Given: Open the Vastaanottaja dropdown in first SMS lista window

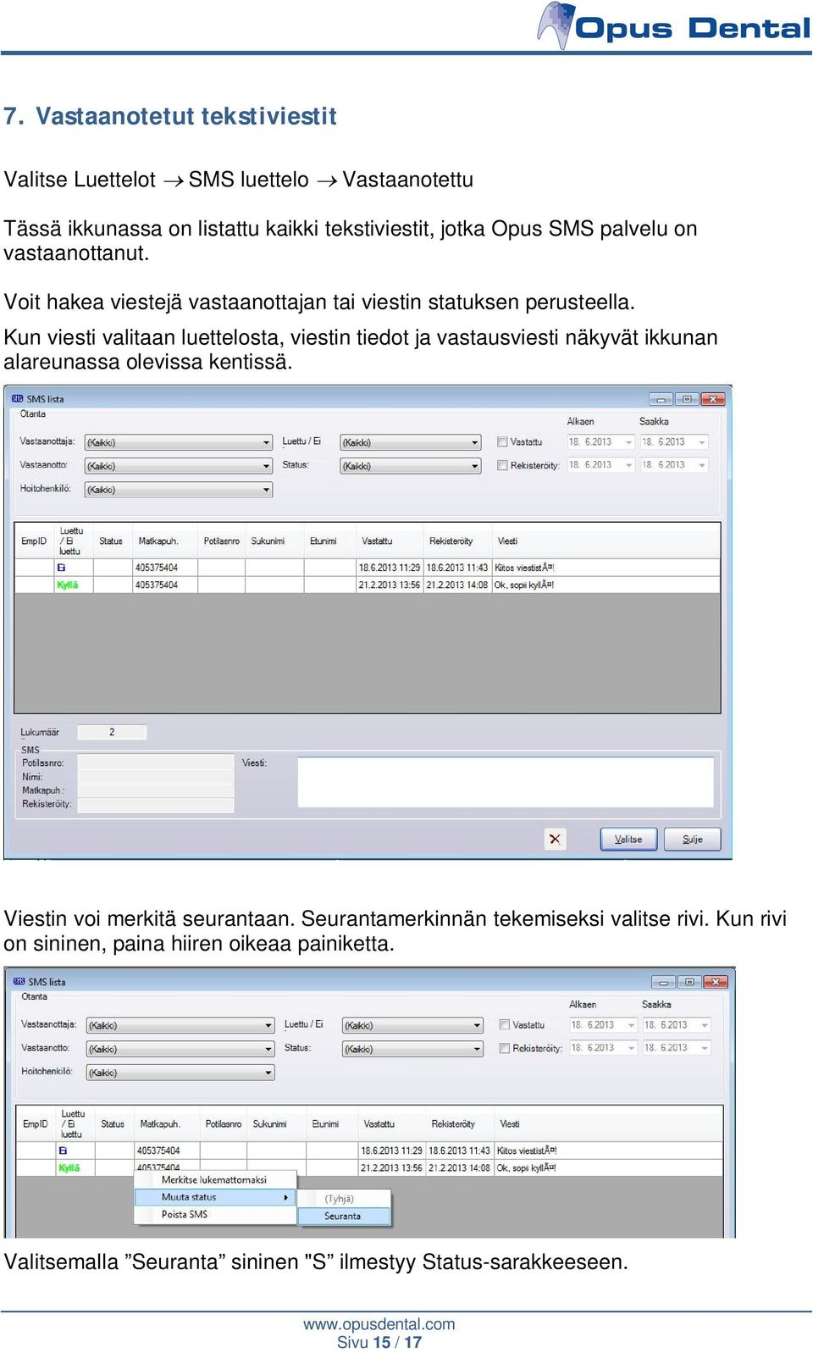Looking at the screenshot, I should click(179, 442).
